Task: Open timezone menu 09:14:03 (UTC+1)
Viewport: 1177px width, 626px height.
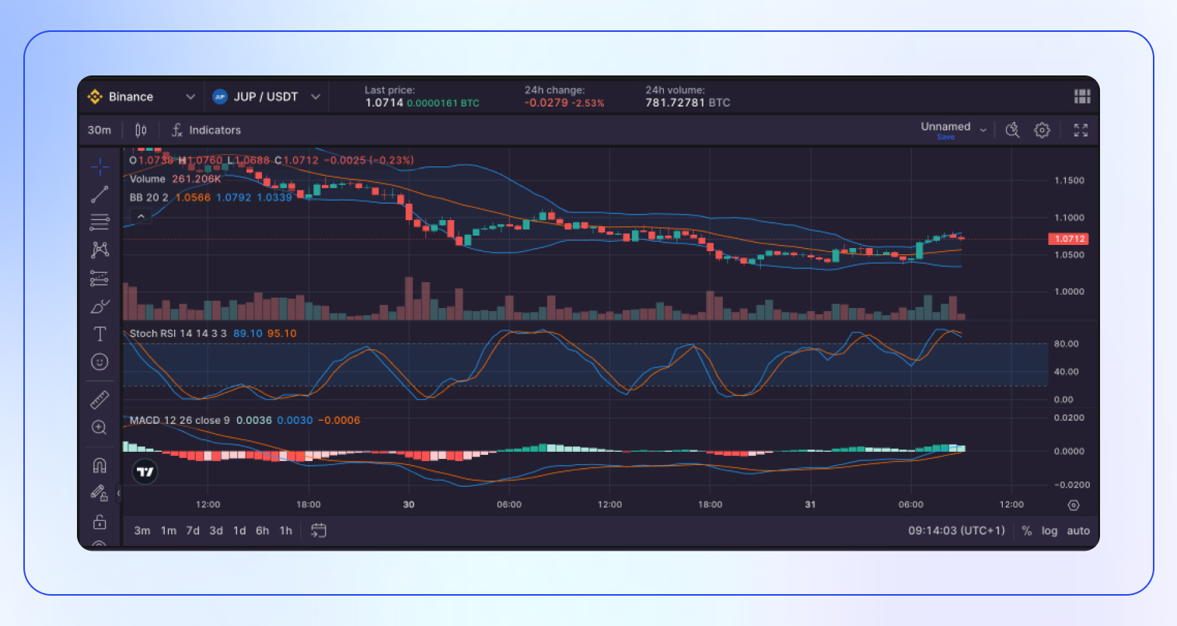Action: (x=956, y=530)
